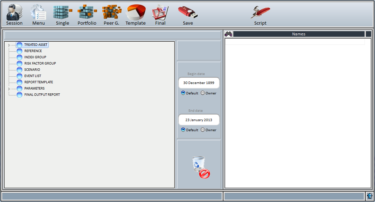Click the recycle bin delete icon

200,167
